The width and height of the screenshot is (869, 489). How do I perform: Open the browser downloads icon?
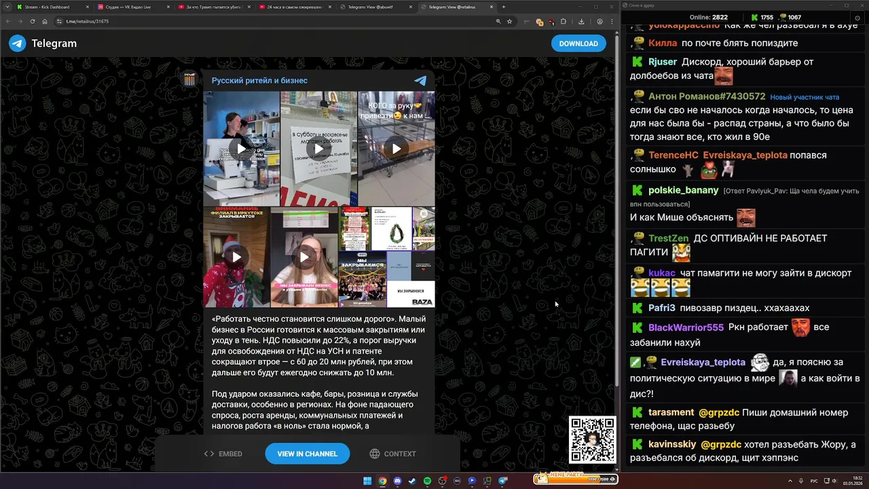click(x=581, y=21)
